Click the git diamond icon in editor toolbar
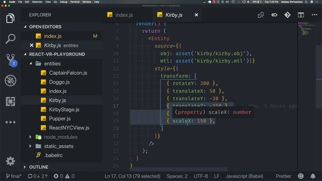 click(287, 15)
